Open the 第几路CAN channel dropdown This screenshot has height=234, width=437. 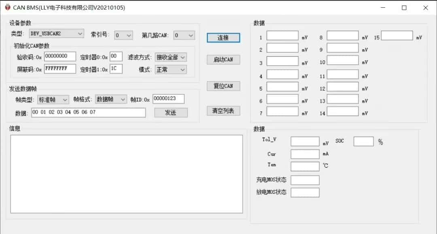coord(184,35)
